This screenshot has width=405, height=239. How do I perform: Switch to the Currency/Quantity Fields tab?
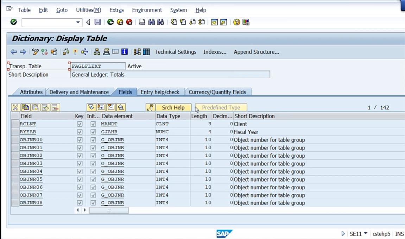click(217, 92)
